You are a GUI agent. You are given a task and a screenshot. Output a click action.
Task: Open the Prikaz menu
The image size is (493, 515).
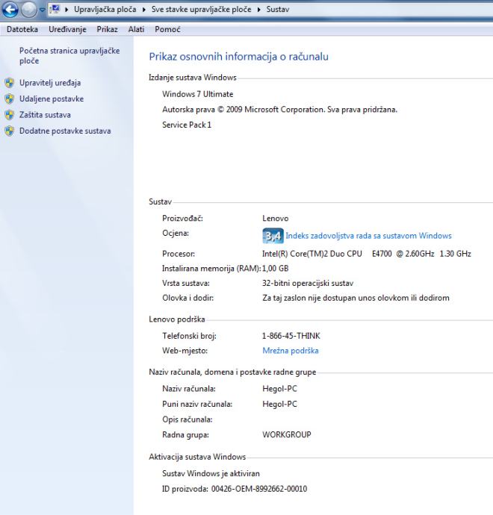point(107,29)
